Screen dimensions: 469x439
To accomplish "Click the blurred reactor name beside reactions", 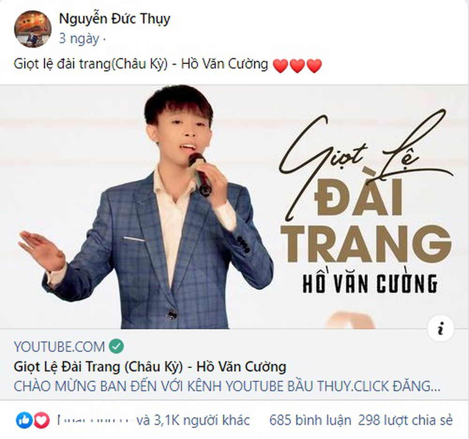I will click(94, 420).
